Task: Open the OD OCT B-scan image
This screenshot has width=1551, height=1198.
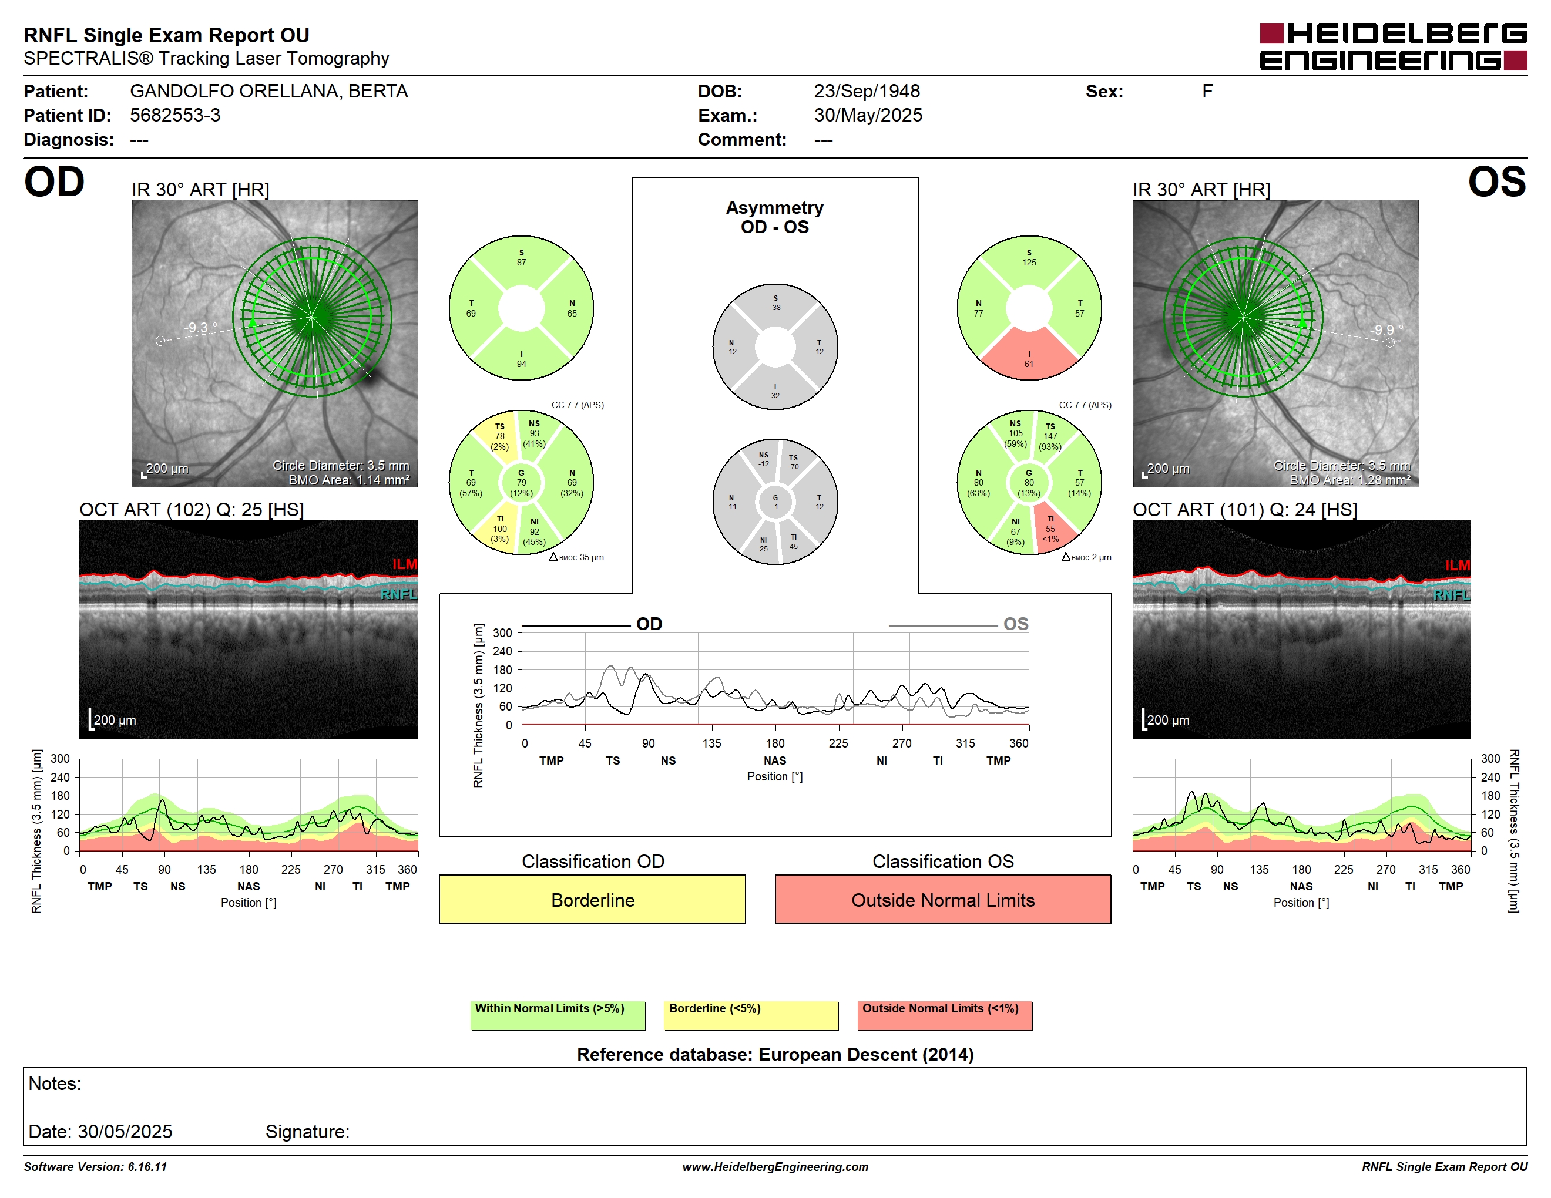Action: [x=249, y=630]
